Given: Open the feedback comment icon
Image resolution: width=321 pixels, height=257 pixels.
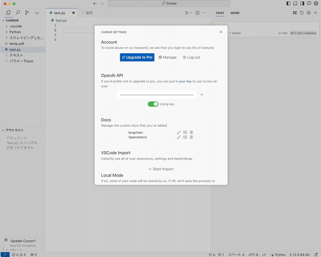Looking at the screenshot, I should point(309,4).
